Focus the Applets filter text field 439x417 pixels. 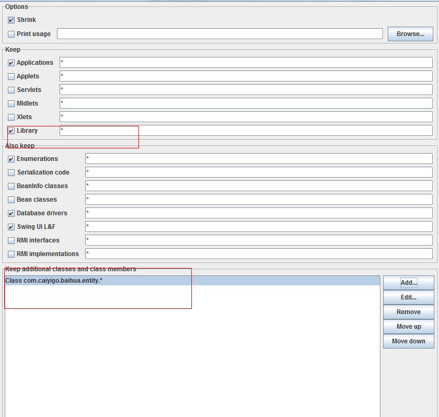246,76
